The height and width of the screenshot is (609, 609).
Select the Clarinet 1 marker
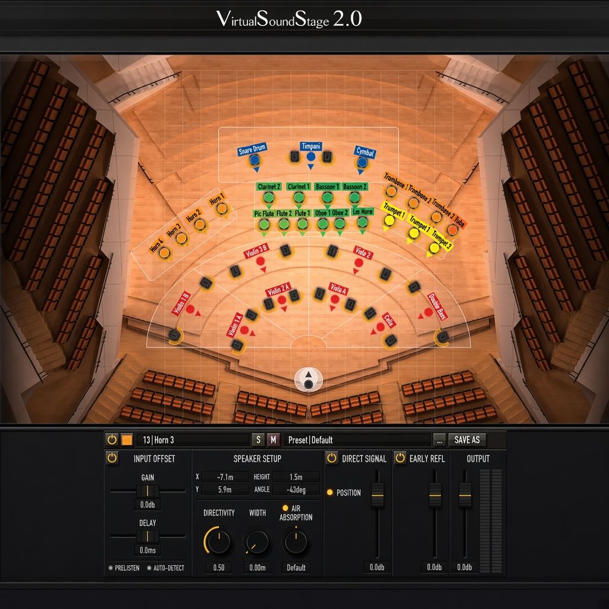pos(299,197)
